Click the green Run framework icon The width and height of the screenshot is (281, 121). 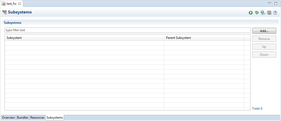[x=251, y=12]
